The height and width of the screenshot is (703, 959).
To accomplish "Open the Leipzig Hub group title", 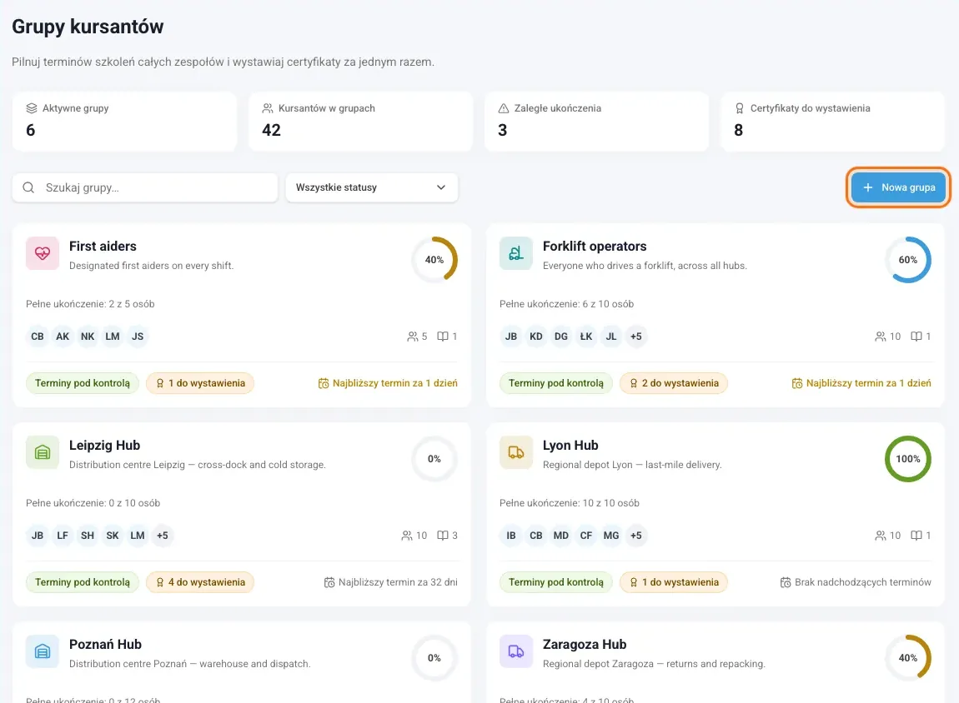I will click(104, 446).
